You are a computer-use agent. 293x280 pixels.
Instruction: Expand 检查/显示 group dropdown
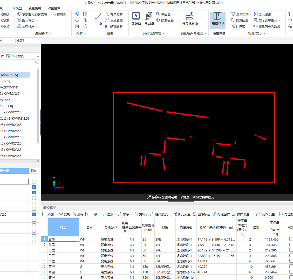click(265, 33)
